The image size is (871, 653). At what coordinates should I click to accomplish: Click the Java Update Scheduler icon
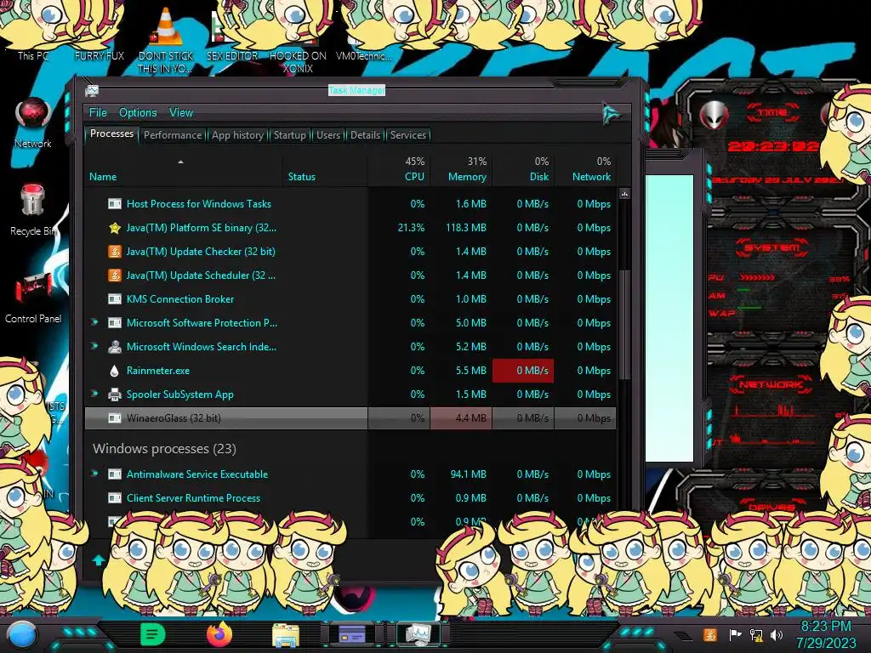coord(115,275)
